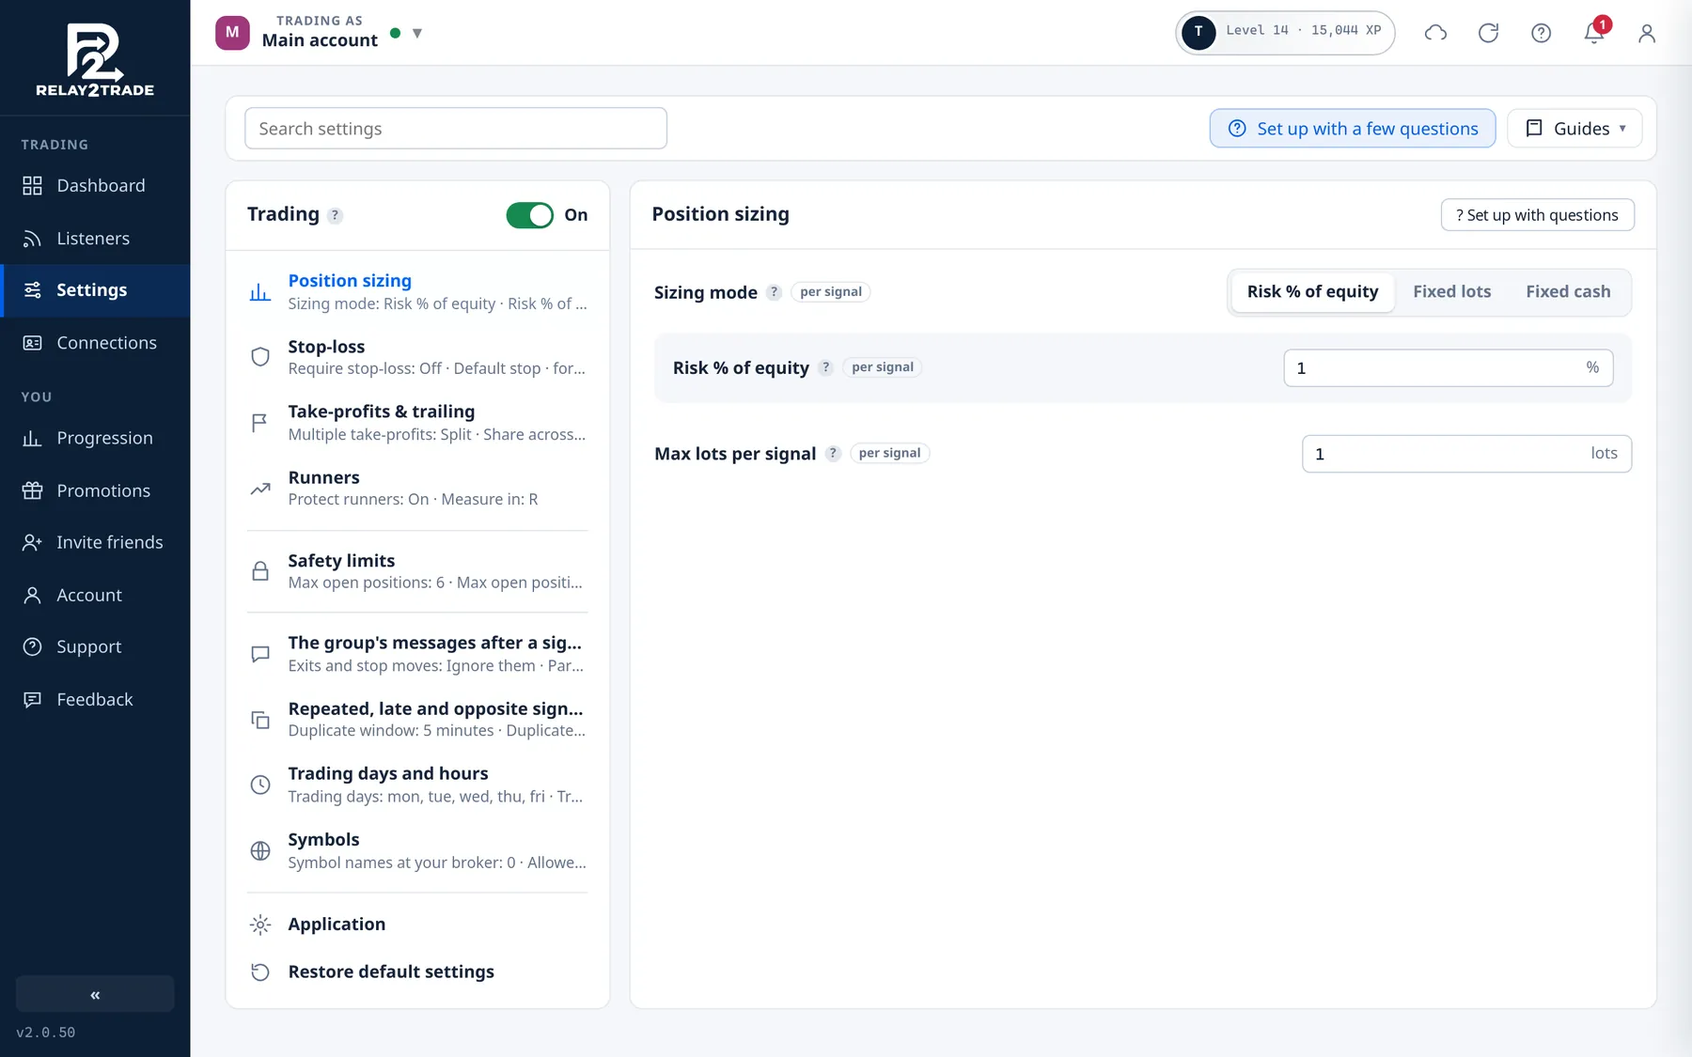Screen dimensions: 1692x1057
Task: Select Risk % of equity sizing mode
Action: (1312, 291)
